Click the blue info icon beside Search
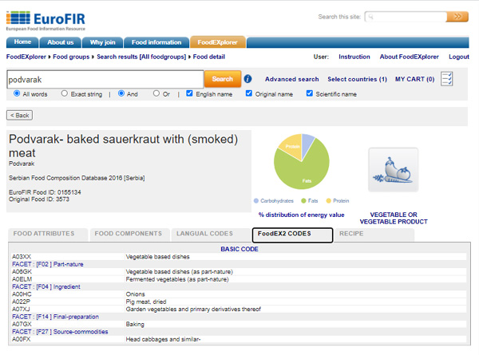479x355 pixels. [x=247, y=79]
